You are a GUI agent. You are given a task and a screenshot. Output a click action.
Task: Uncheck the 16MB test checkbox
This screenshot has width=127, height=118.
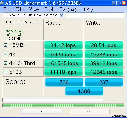(x=5, y=45)
